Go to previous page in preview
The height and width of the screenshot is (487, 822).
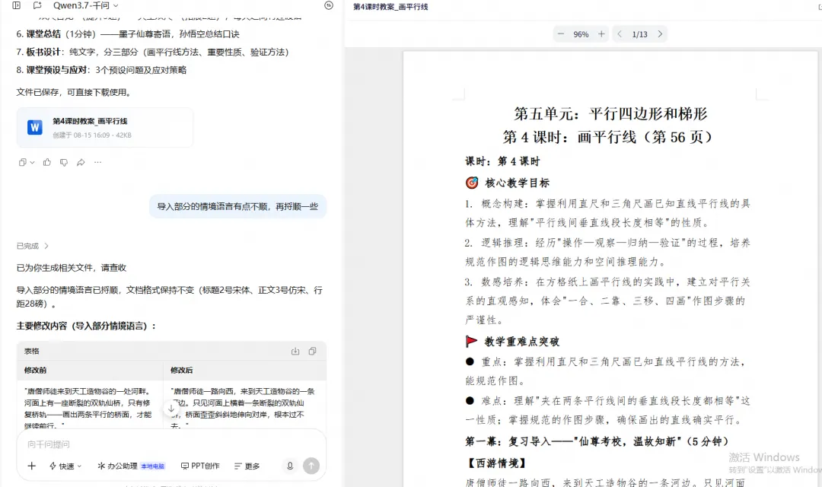click(x=620, y=34)
